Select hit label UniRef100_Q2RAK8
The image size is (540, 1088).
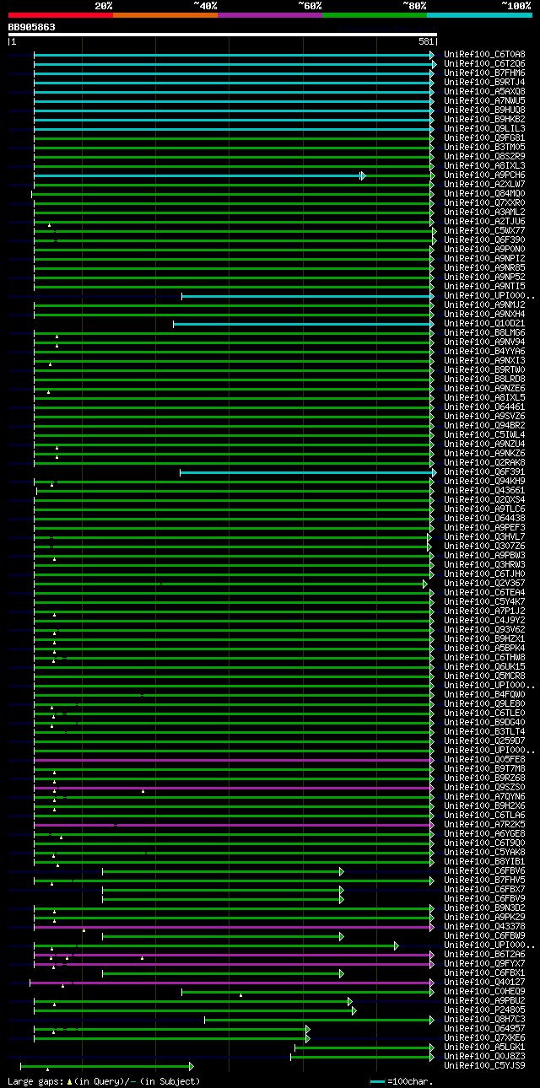tap(484, 462)
